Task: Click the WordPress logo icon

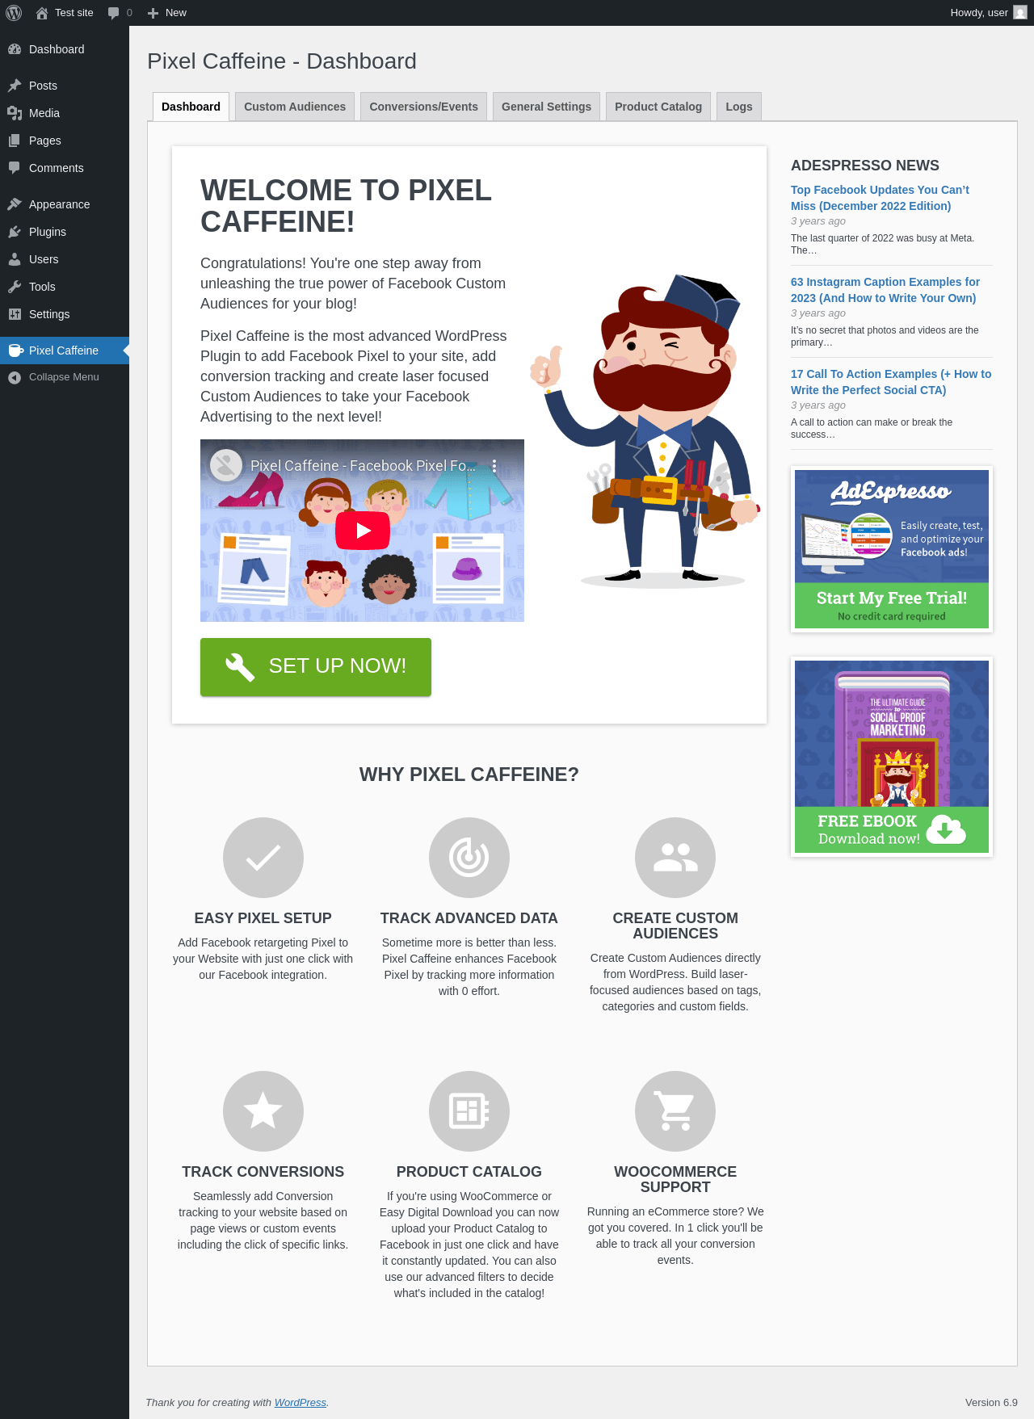Action: pyautogui.click(x=14, y=13)
